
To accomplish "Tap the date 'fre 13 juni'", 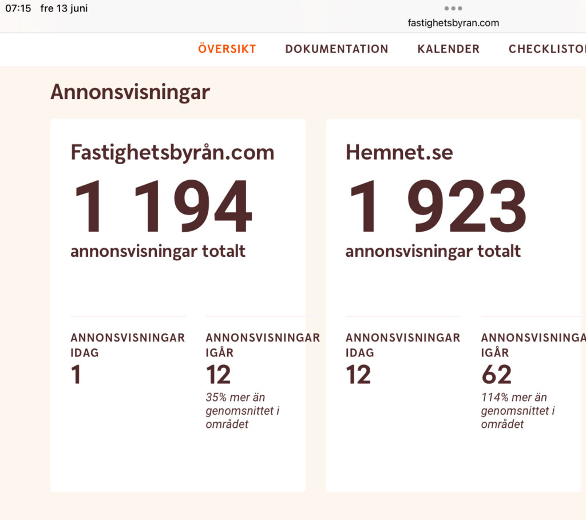I will (64, 8).
